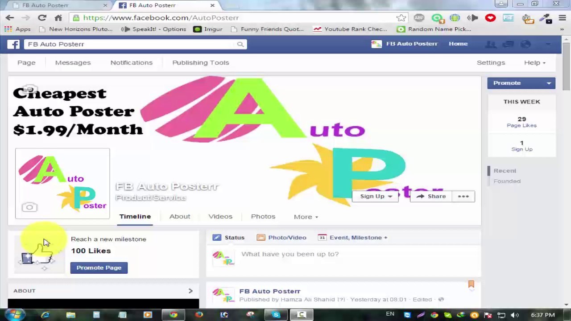The width and height of the screenshot is (571, 321).
Task: Open page Settings
Action: 491,63
